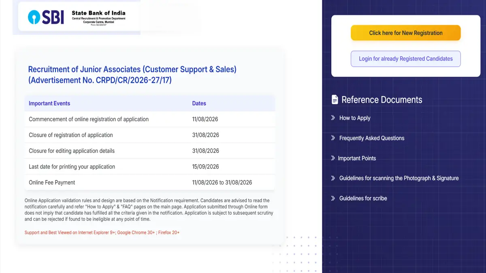Click 31/08/2026 for closure of registration
This screenshot has width=486, height=273.
pyautogui.click(x=205, y=135)
